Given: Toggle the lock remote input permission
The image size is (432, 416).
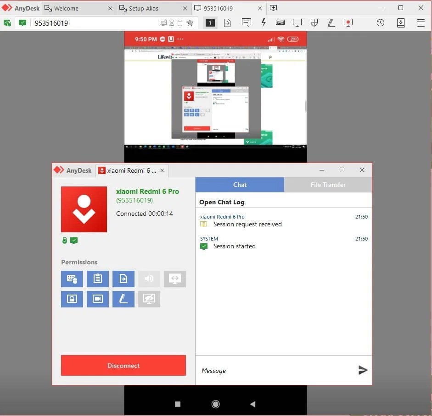Looking at the screenshot, I should pyautogui.click(x=72, y=299).
